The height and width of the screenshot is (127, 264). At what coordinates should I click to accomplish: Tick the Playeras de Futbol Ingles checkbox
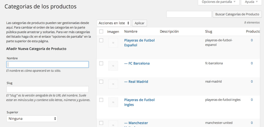point(101,100)
